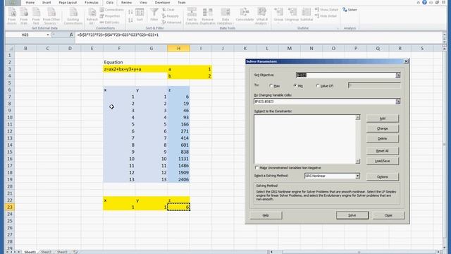Screen dimensions: 451x254
Task: Click Hide Detail in Outline group
Action: [326, 16]
